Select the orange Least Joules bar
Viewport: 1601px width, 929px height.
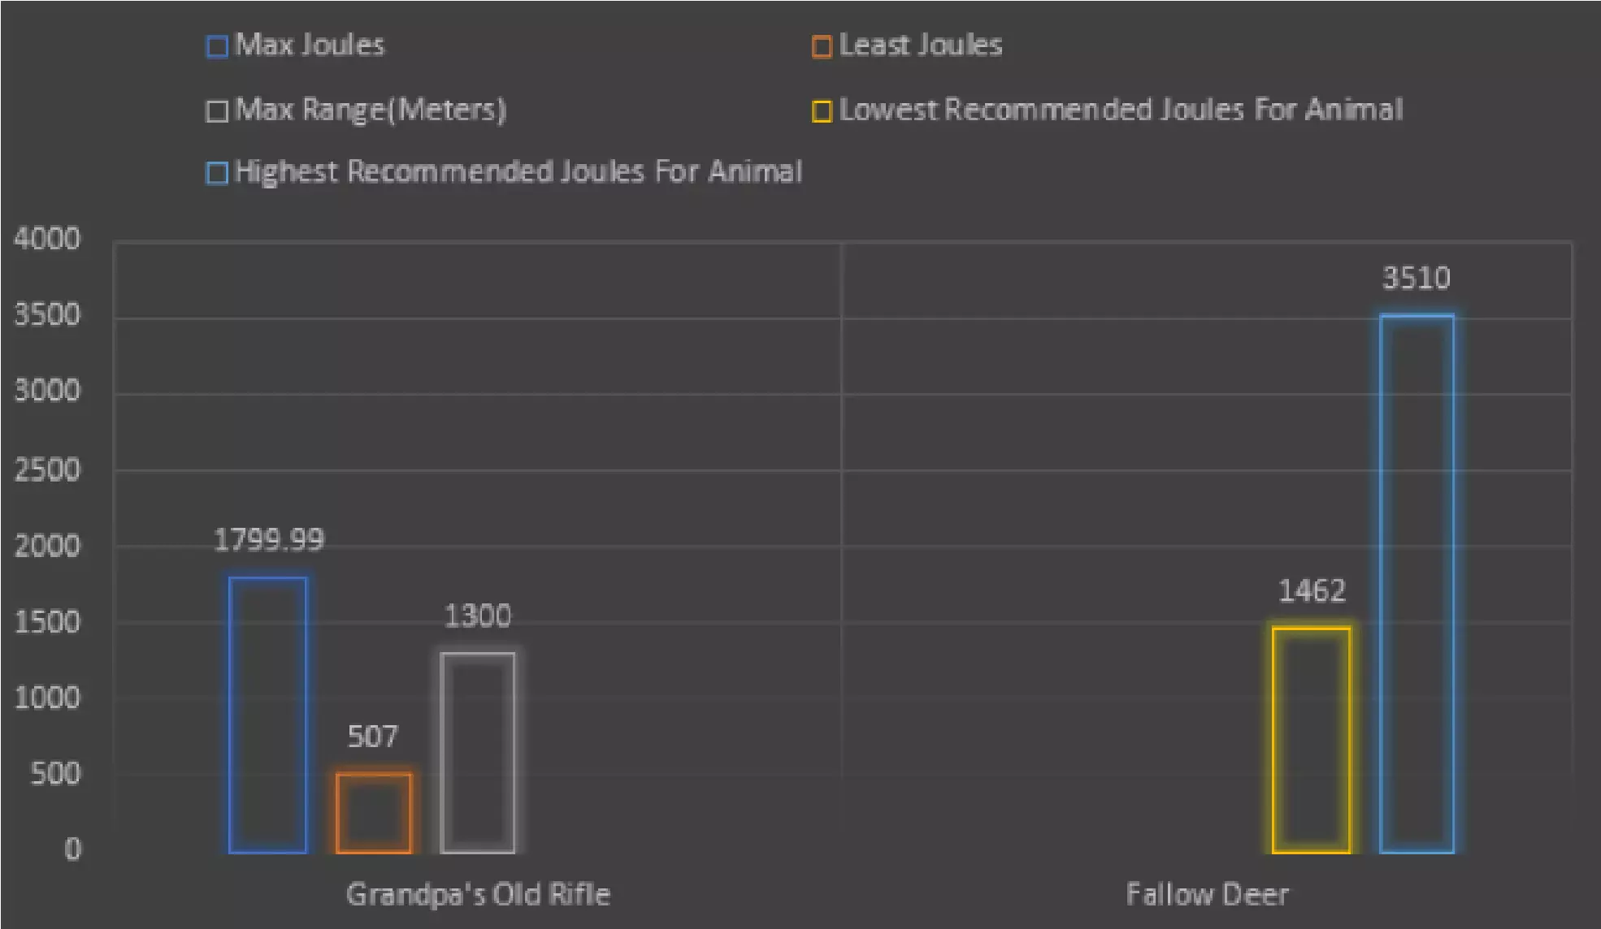pyautogui.click(x=374, y=813)
